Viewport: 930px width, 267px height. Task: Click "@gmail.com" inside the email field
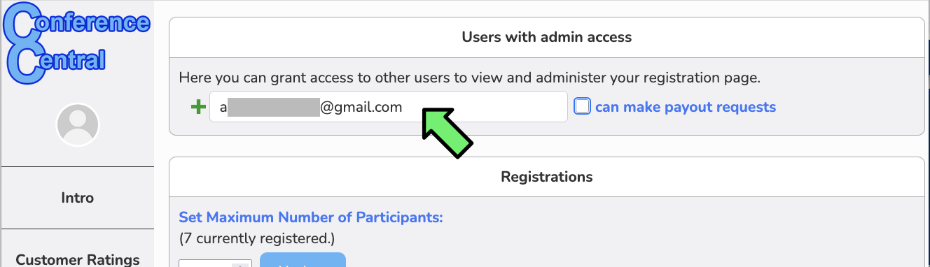(361, 107)
